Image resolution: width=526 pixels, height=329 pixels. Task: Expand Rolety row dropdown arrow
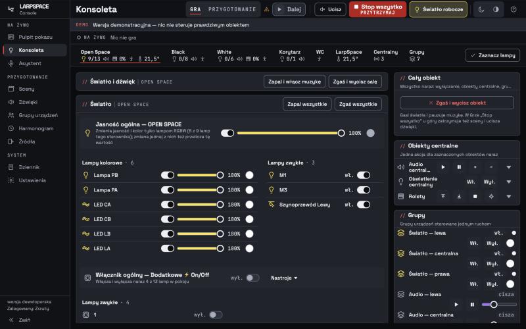point(509,196)
